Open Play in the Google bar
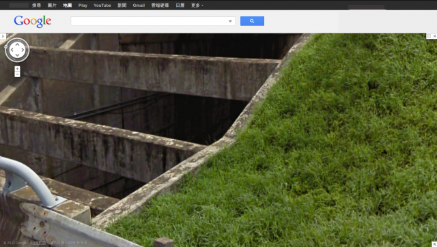This screenshot has height=247, width=437. click(x=83, y=5)
